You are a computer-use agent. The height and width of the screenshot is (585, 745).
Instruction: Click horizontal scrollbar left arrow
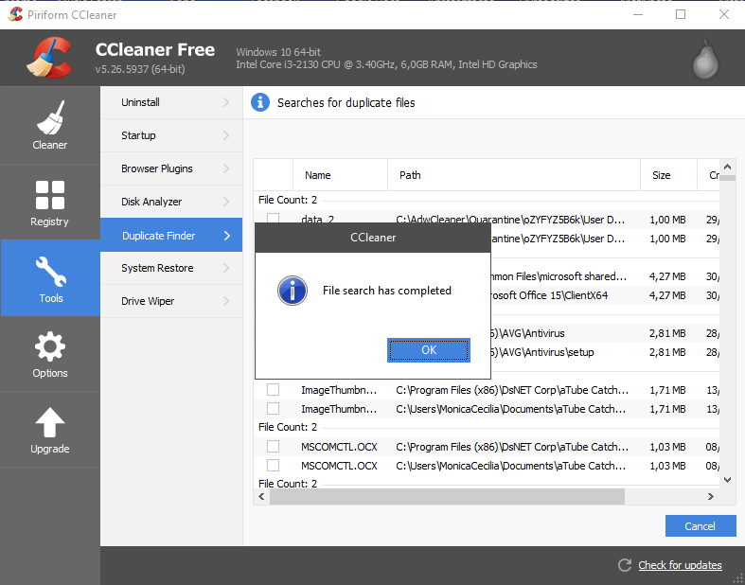(261, 496)
